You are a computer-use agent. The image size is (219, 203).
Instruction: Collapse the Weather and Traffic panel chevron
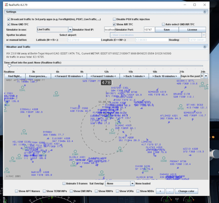point(205,47)
